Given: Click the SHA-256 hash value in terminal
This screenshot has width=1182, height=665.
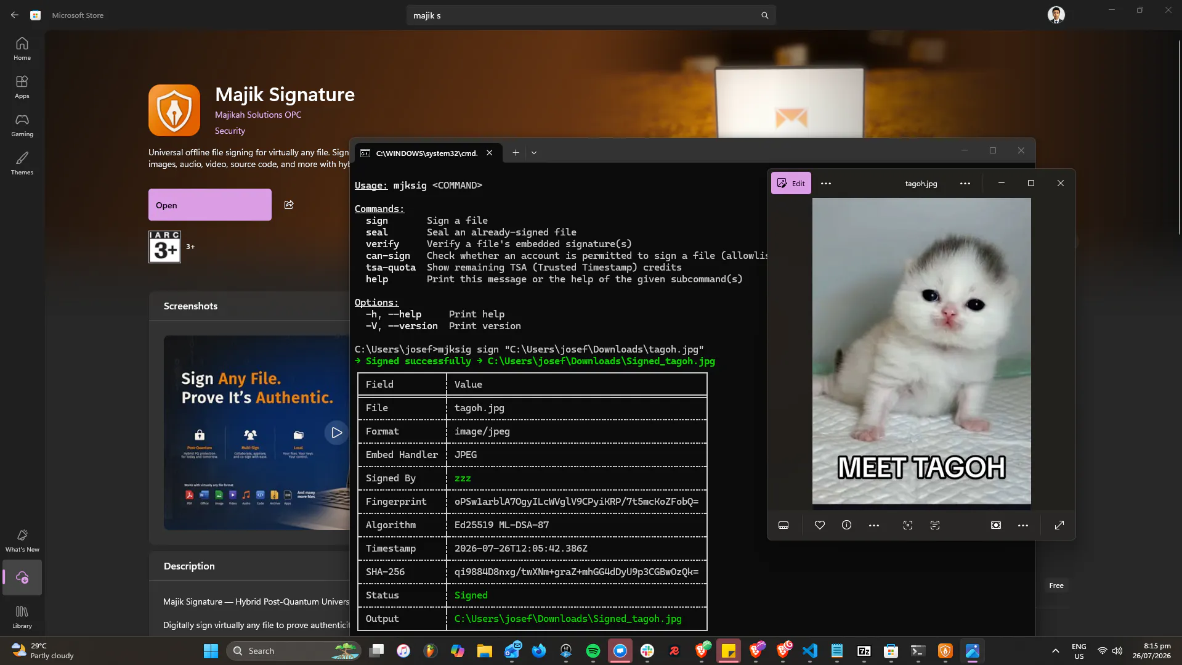Looking at the screenshot, I should coord(576,572).
